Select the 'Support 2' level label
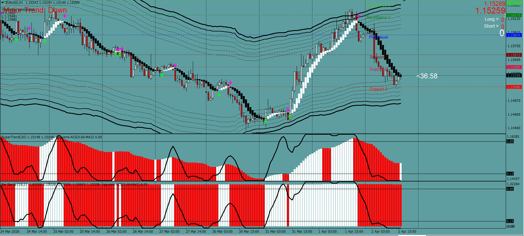This screenshot has width=524, height=236. (x=378, y=69)
